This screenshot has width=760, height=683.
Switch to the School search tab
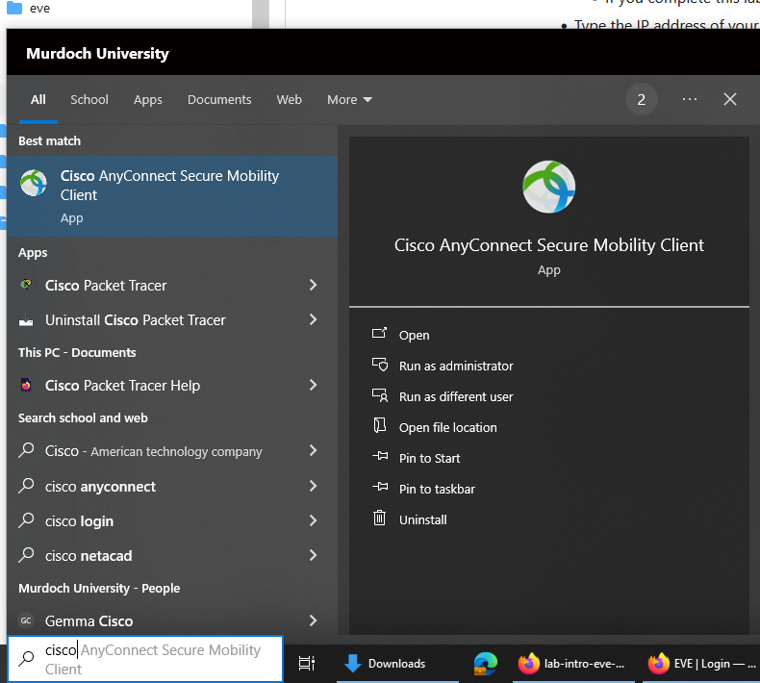pyautogui.click(x=89, y=99)
